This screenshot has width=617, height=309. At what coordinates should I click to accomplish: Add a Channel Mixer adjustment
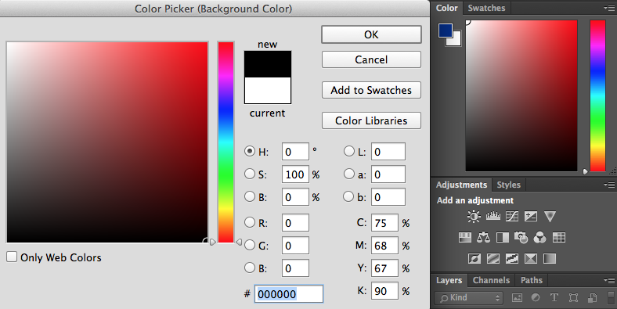click(x=540, y=237)
